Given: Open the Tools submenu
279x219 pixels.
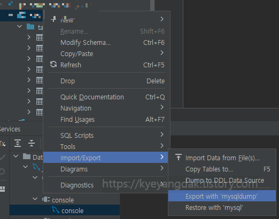Looking at the screenshot, I should [106, 147].
